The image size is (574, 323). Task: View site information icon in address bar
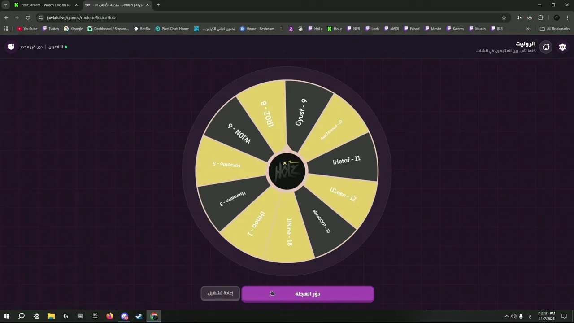(40, 17)
